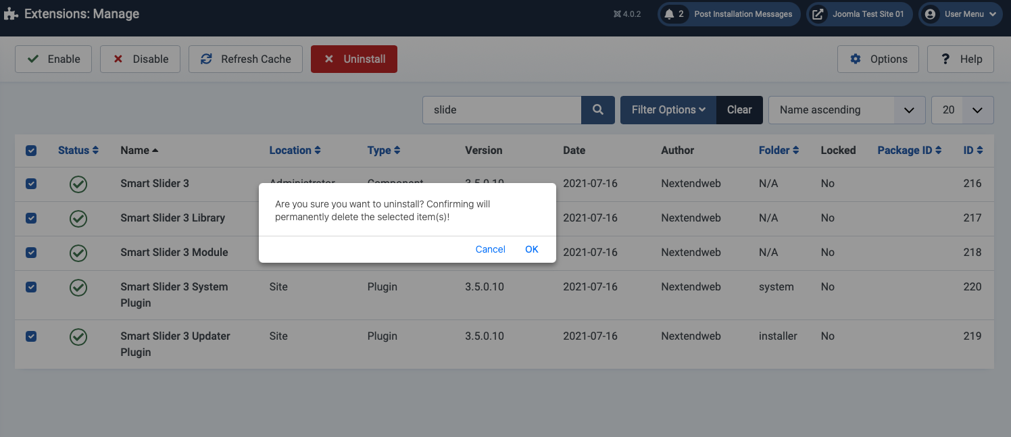Viewport: 1011px width, 437px height.
Task: Cancel the uninstall confirmation dialog
Action: pos(490,249)
